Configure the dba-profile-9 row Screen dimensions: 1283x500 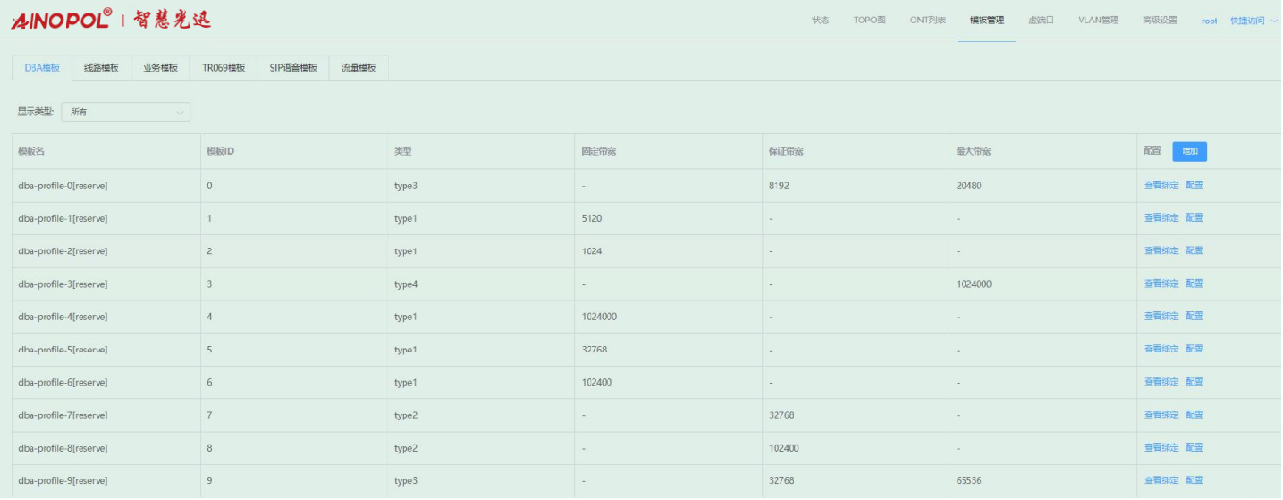[x=1194, y=480]
